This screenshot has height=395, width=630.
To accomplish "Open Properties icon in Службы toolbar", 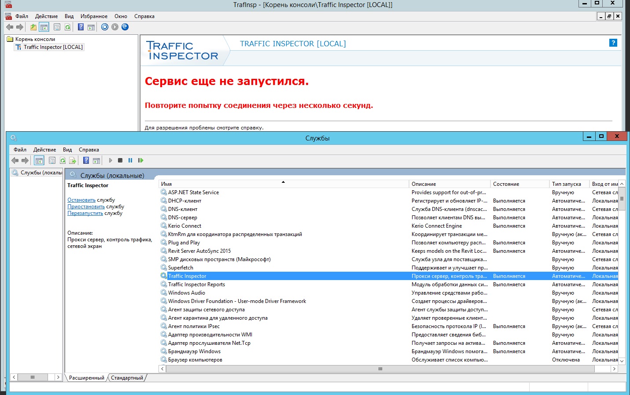I will pos(52,160).
